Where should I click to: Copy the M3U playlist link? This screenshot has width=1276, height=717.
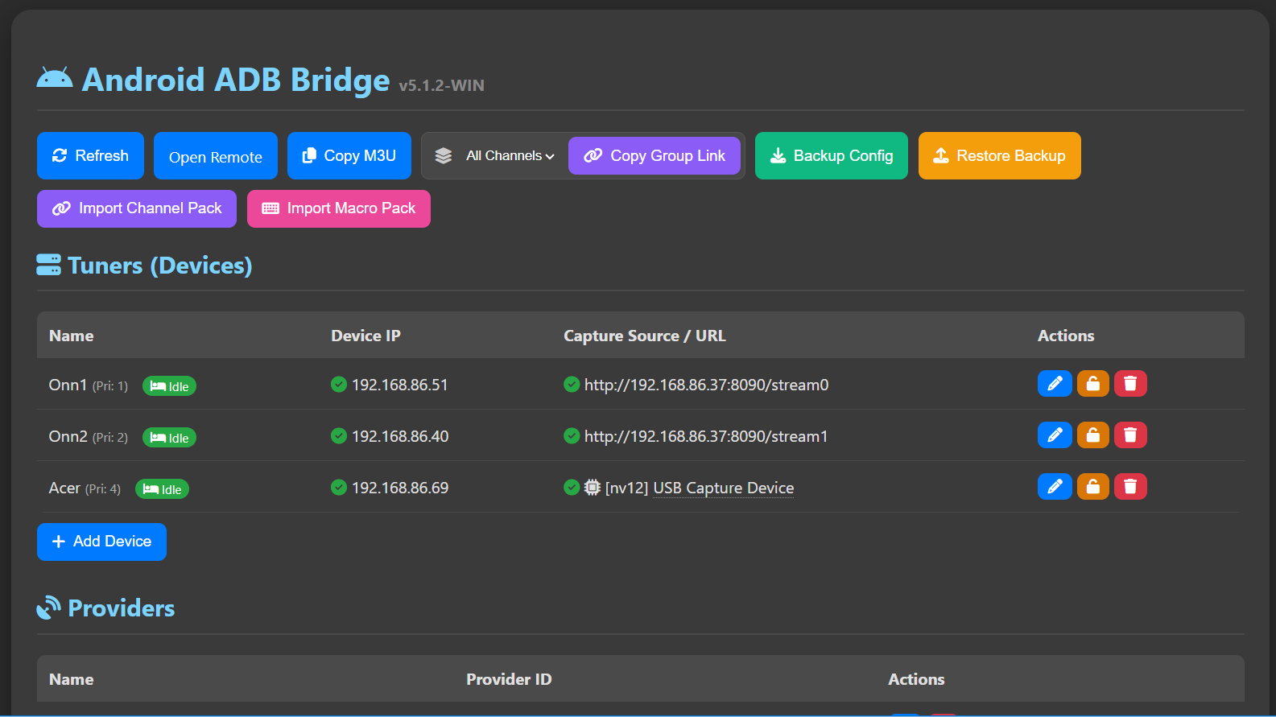pos(349,156)
